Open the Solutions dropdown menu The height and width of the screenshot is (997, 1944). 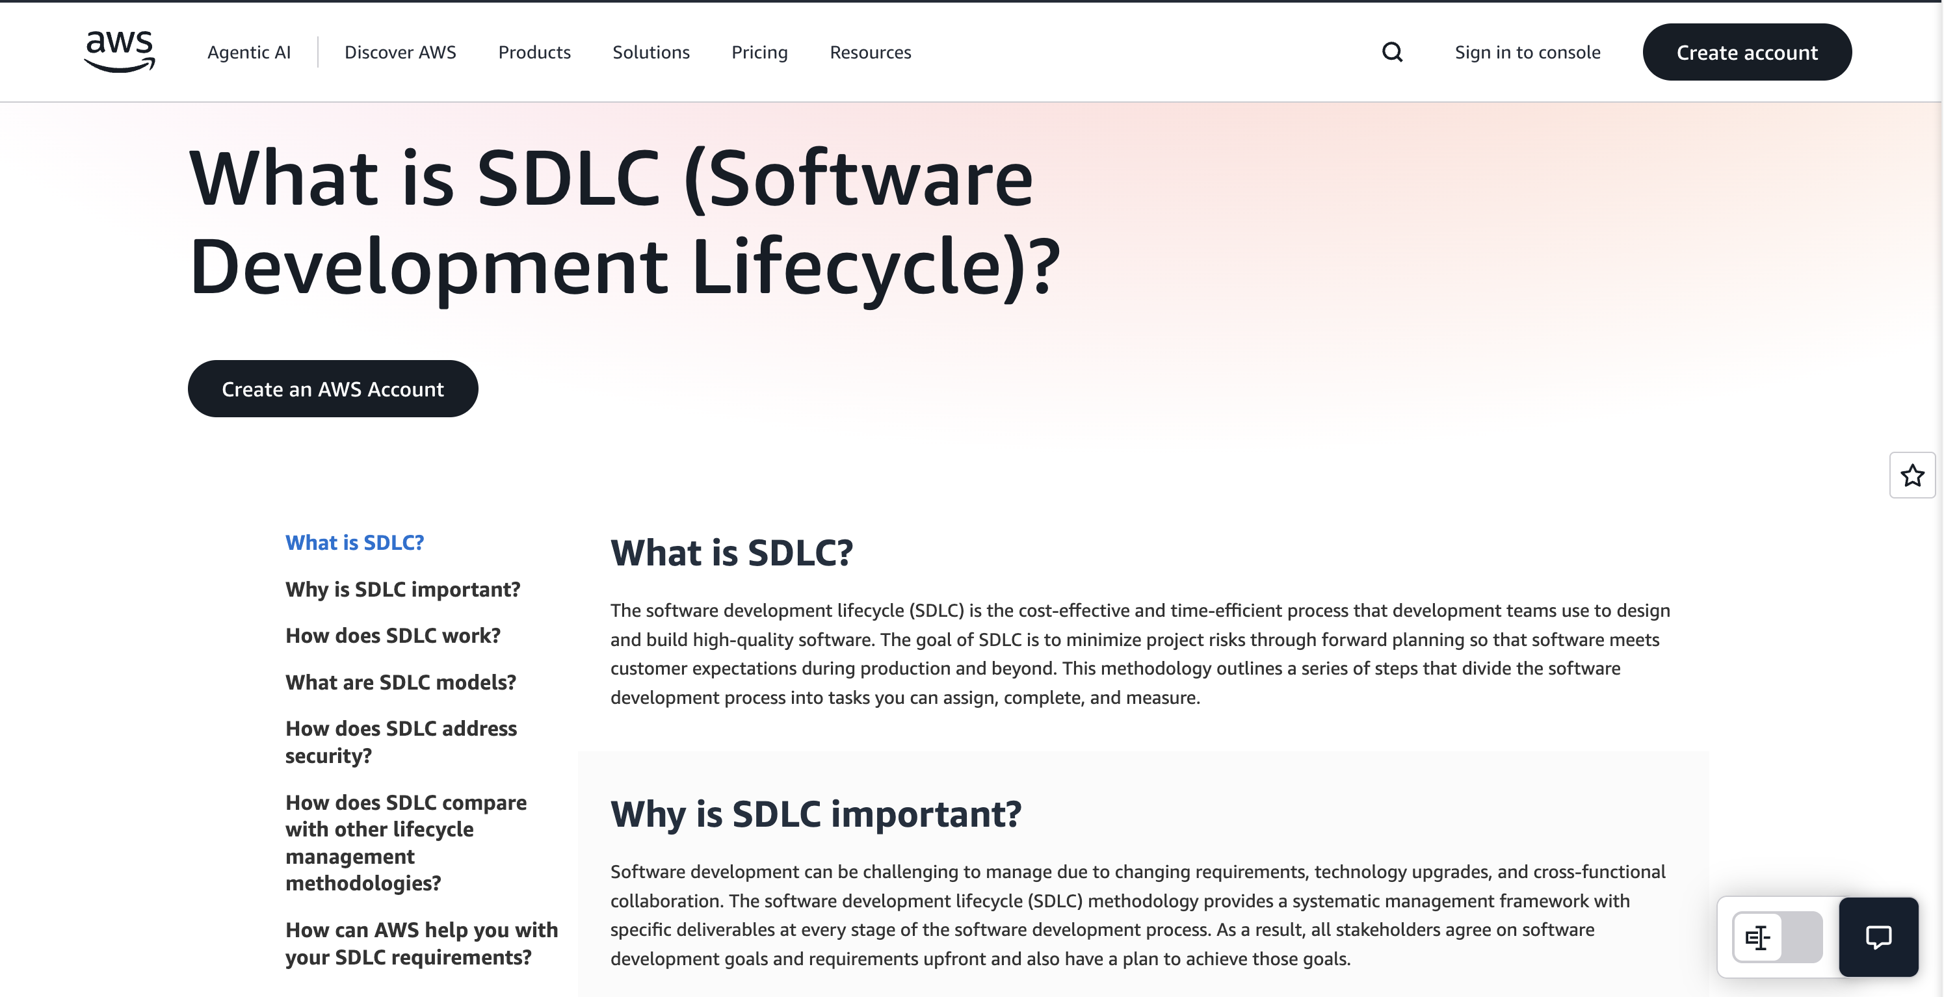(651, 52)
